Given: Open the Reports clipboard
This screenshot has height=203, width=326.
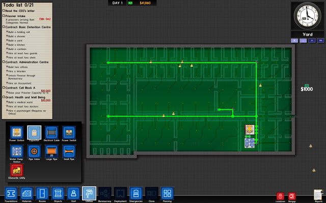Looking at the screenshot, I should pos(318,194).
